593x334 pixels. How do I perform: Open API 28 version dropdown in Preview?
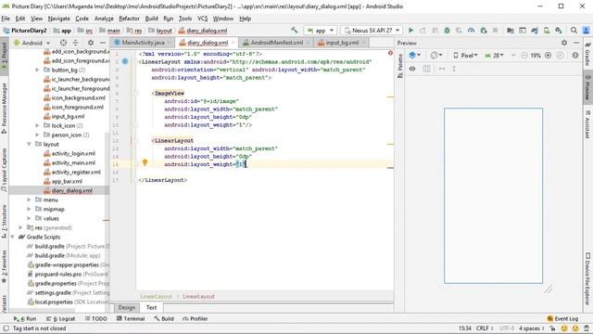pyautogui.click(x=495, y=56)
